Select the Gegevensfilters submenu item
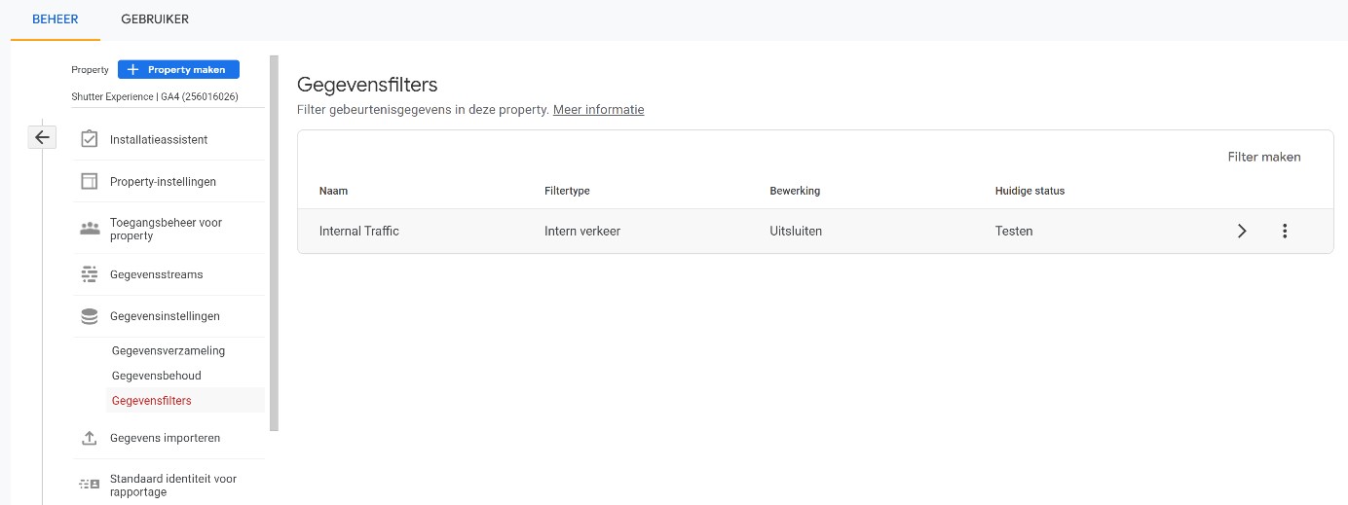The height and width of the screenshot is (505, 1348). tap(152, 400)
